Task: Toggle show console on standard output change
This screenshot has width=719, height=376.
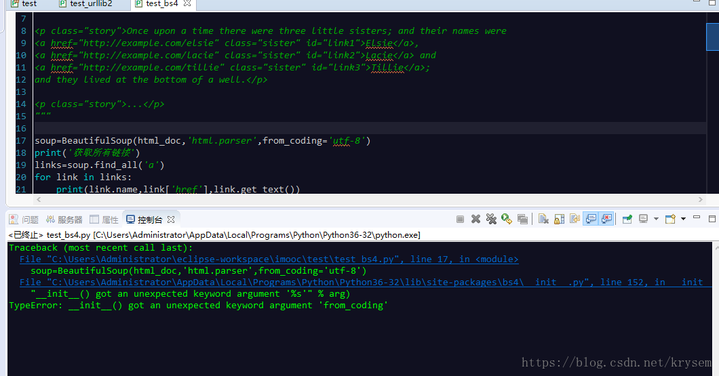Action: point(591,219)
